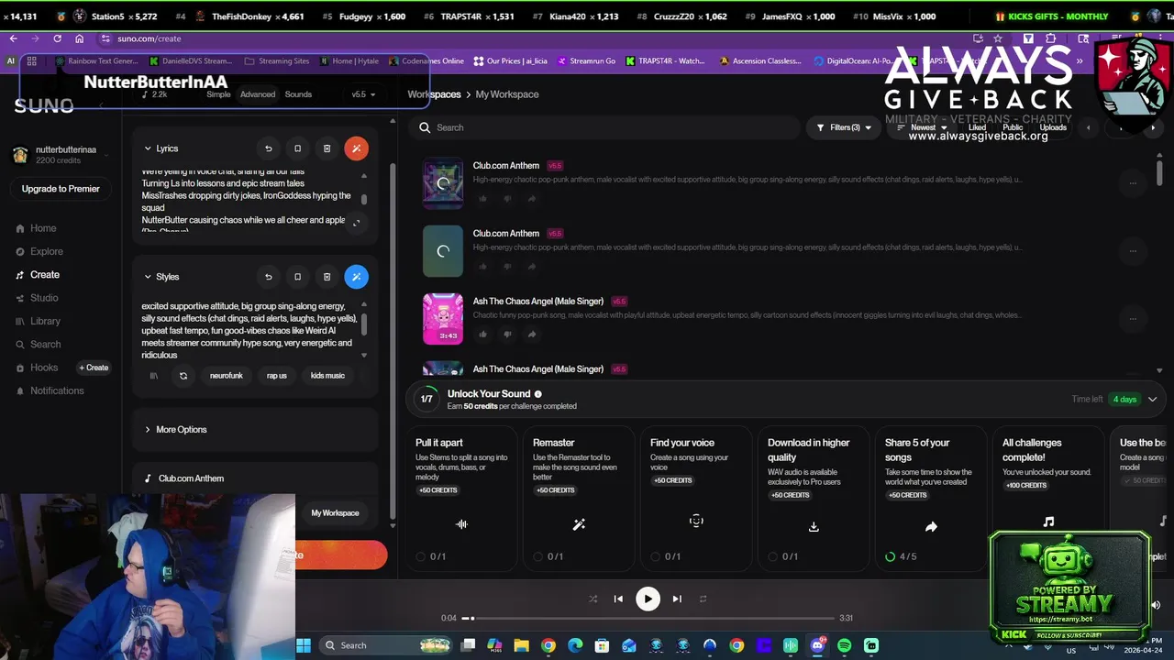Like the first Club.com Anthem song
This screenshot has height=660, width=1174.
click(x=483, y=199)
